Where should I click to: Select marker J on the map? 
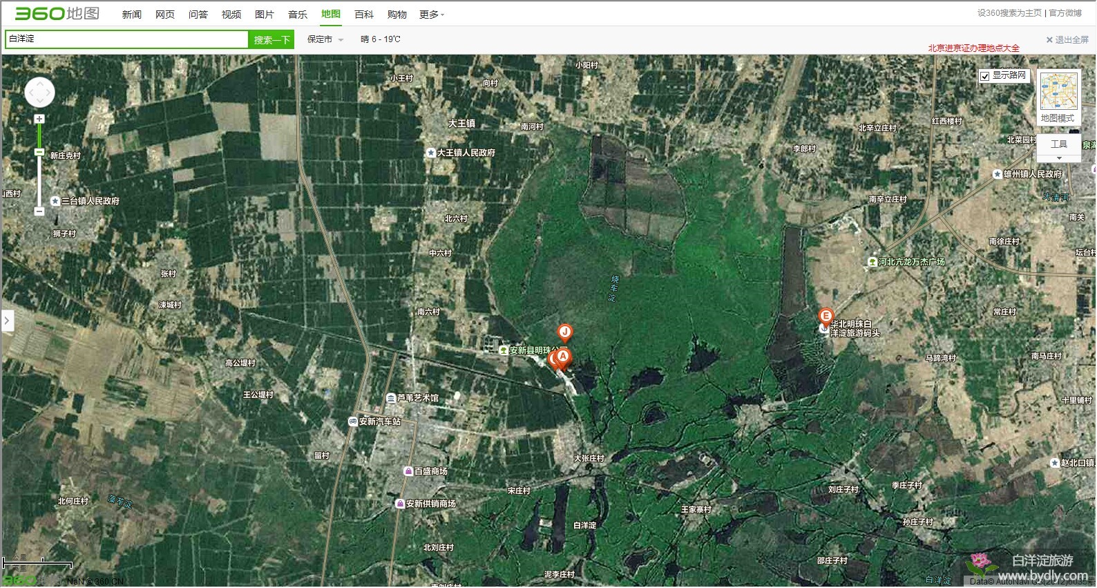565,332
